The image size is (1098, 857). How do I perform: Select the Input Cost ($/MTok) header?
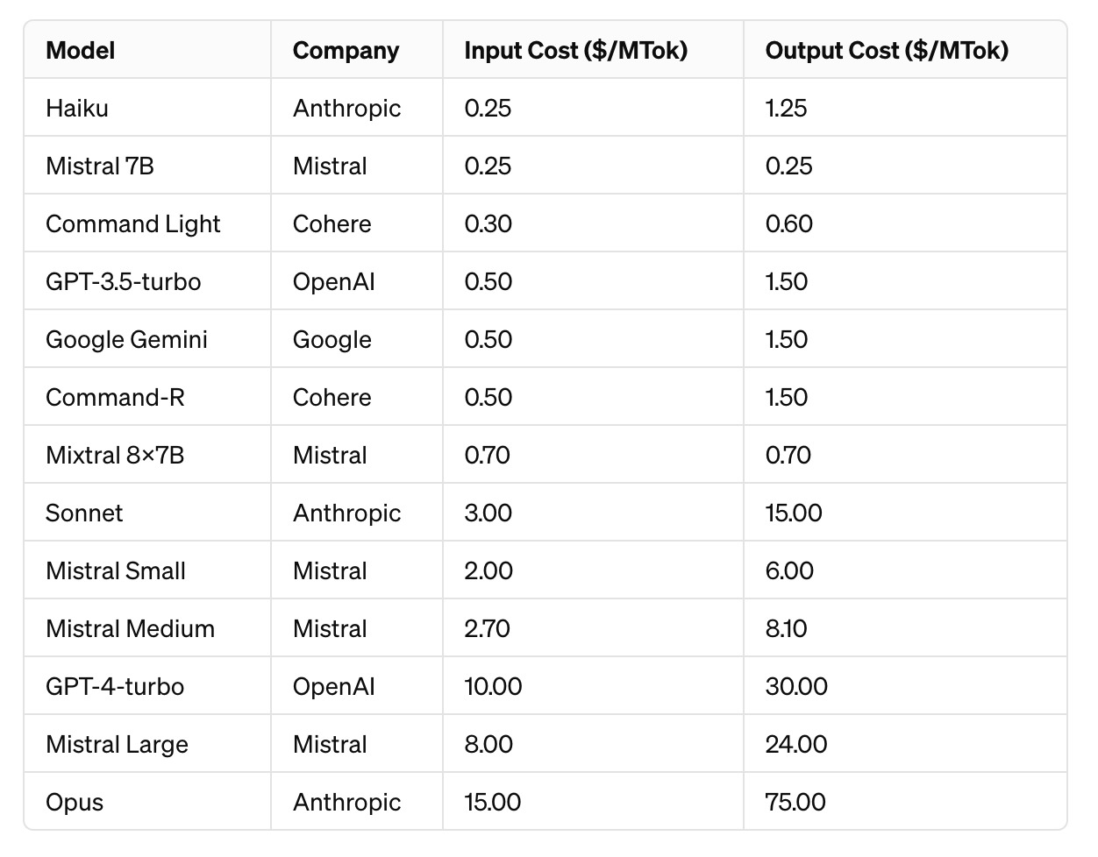pyautogui.click(x=575, y=51)
